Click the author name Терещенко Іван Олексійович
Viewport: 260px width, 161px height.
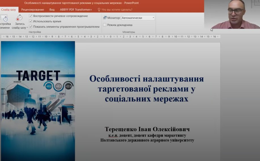(x=147, y=129)
